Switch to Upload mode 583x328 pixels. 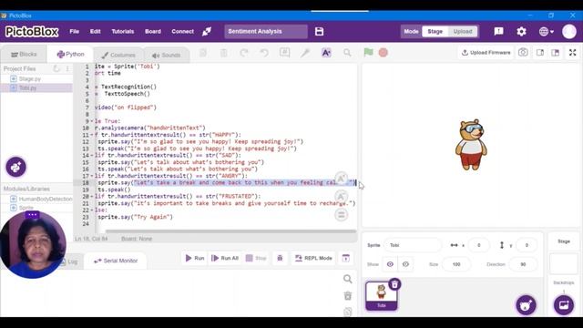click(x=463, y=32)
